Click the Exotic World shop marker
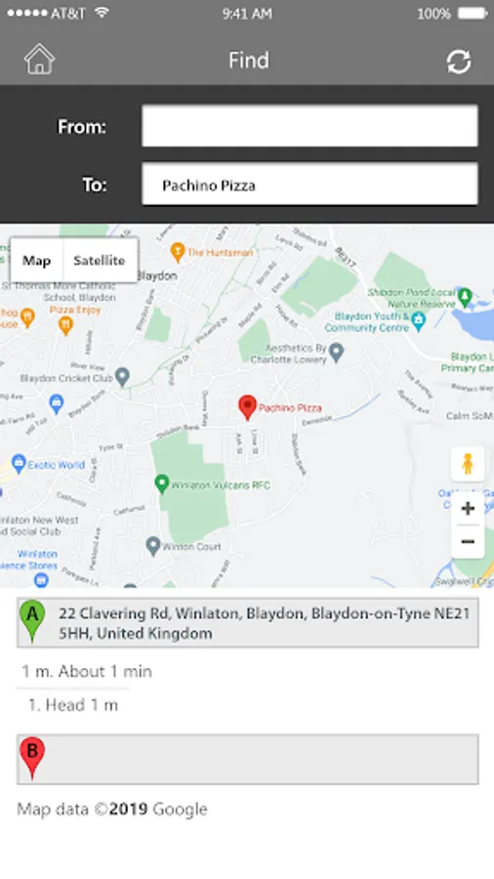This screenshot has height=879, width=494. tap(20, 464)
